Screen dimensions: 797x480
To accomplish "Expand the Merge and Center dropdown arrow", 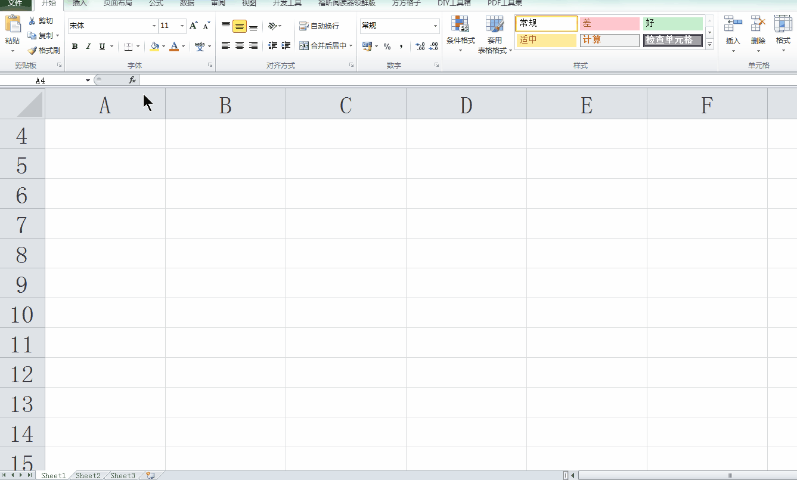I will [351, 46].
